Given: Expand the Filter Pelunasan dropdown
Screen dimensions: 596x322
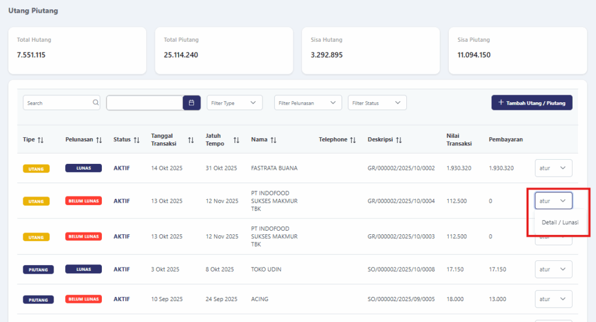Looking at the screenshot, I should [x=308, y=103].
